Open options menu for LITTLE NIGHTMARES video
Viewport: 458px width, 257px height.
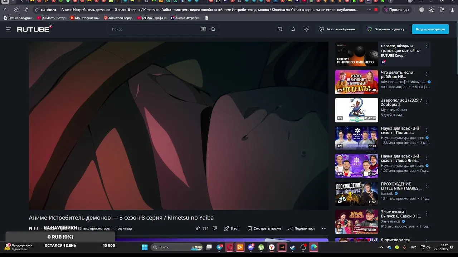tap(427, 185)
